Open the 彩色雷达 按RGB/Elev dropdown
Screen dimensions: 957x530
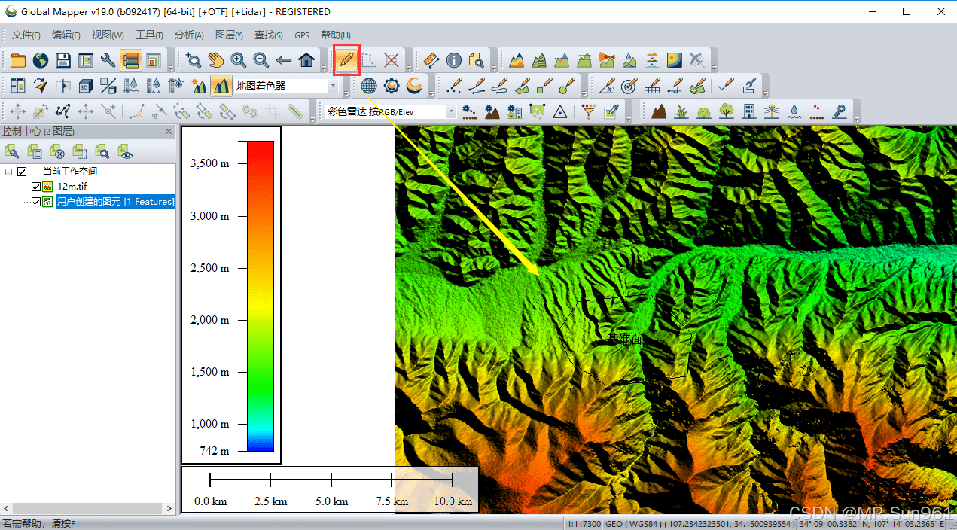pos(451,111)
